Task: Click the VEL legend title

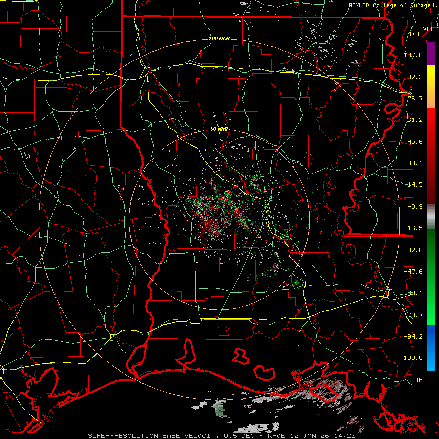Action: coord(428,29)
